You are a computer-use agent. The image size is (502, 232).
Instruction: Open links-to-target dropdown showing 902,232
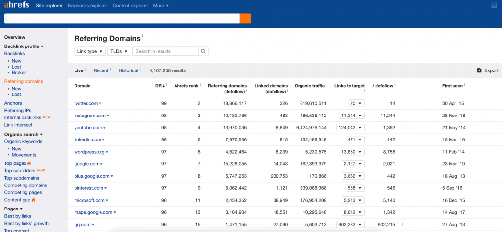tap(351, 225)
